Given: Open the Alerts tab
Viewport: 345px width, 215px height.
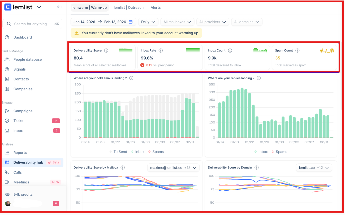Looking at the screenshot, I should (156, 7).
